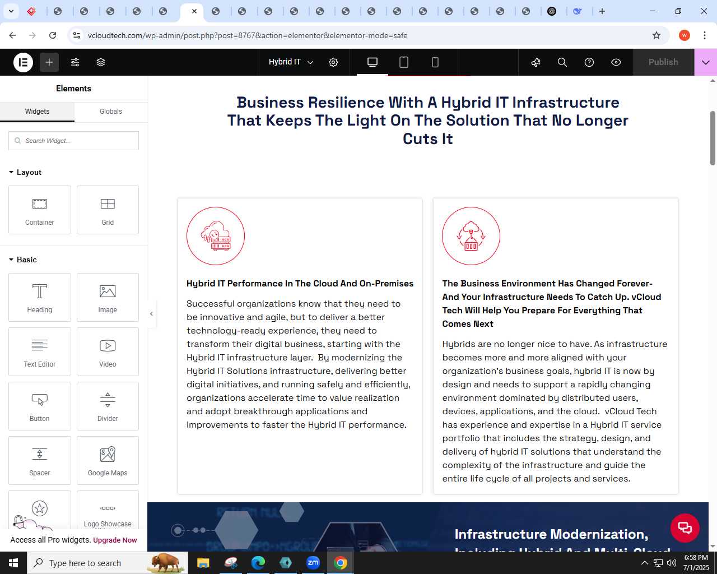The image size is (717, 574).
Task: Click the cloud server circle icon
Action: coord(216,236)
